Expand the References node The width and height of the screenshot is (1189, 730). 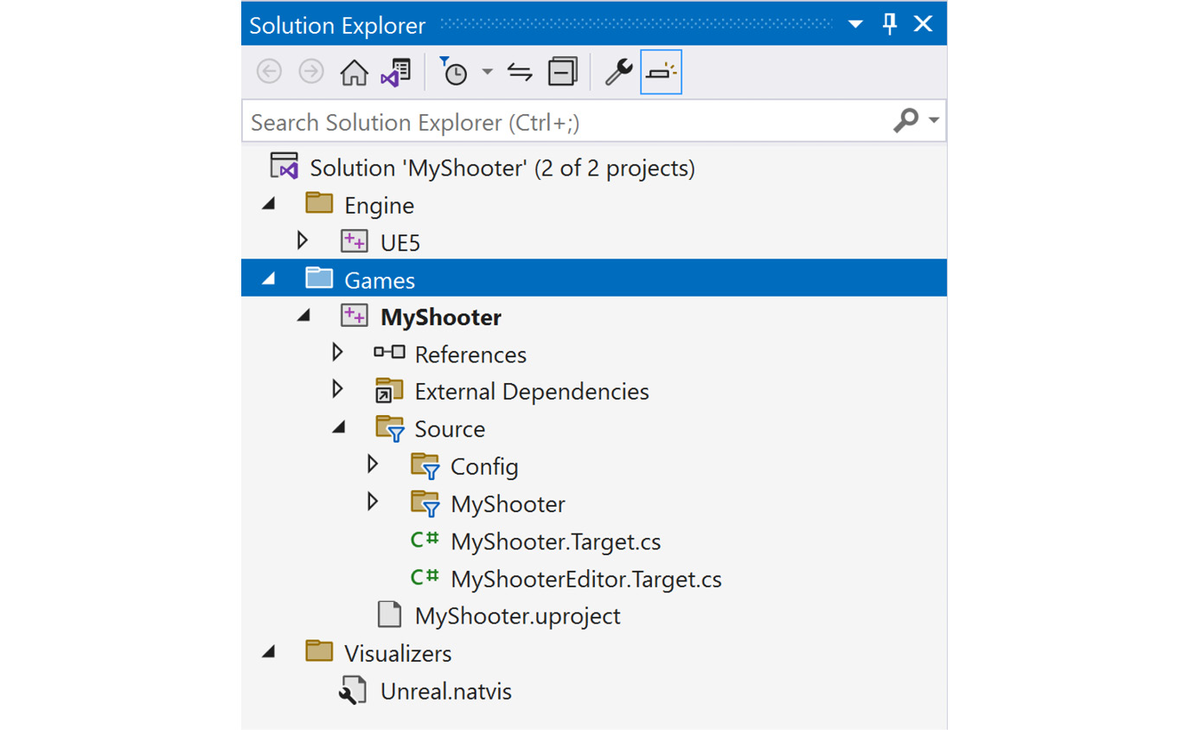[338, 353]
